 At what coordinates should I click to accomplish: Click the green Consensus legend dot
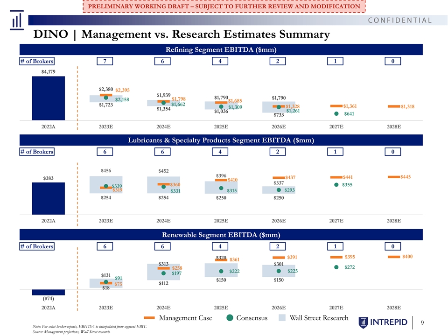[x=230, y=318]
